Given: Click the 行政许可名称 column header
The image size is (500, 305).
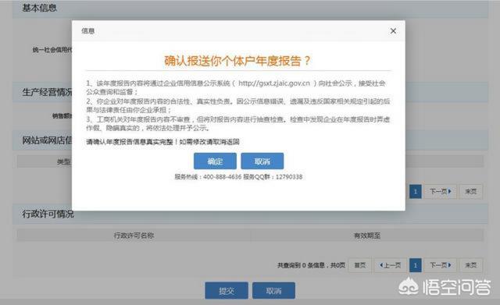Looking at the screenshot, I should (134, 236).
